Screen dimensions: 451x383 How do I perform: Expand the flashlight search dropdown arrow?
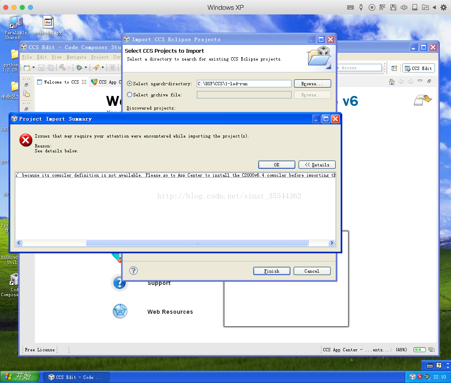(x=103, y=68)
